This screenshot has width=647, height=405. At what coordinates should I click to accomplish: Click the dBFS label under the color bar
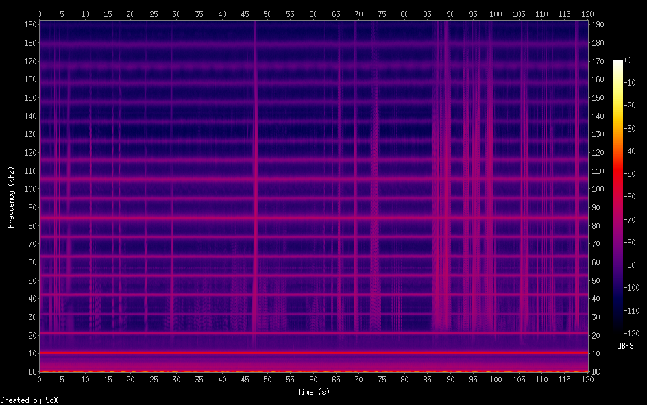(x=625, y=346)
